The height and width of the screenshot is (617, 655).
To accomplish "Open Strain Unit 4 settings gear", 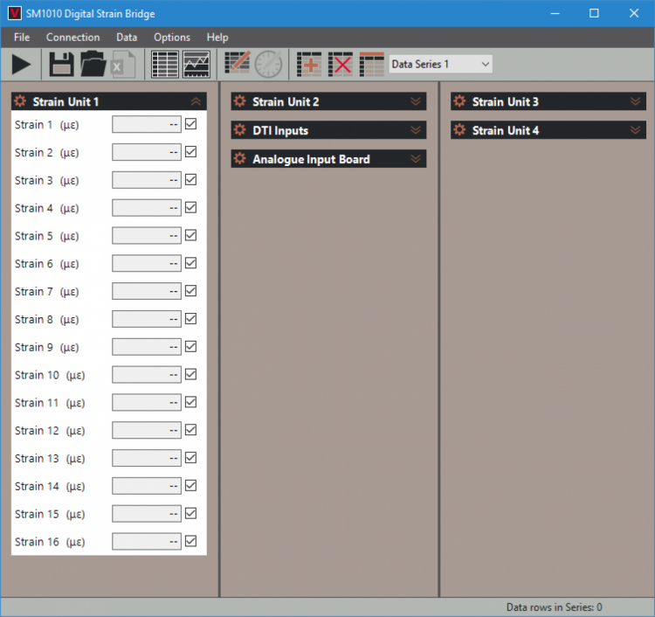I will (x=459, y=130).
